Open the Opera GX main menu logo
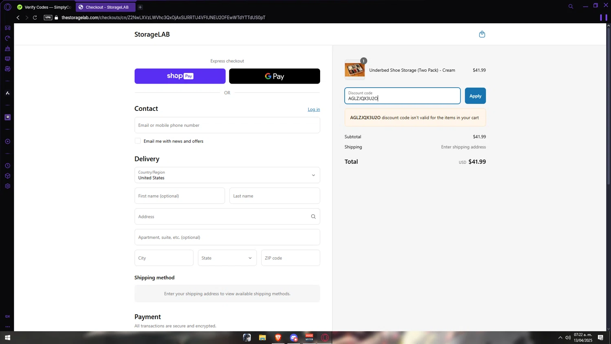 point(7,7)
